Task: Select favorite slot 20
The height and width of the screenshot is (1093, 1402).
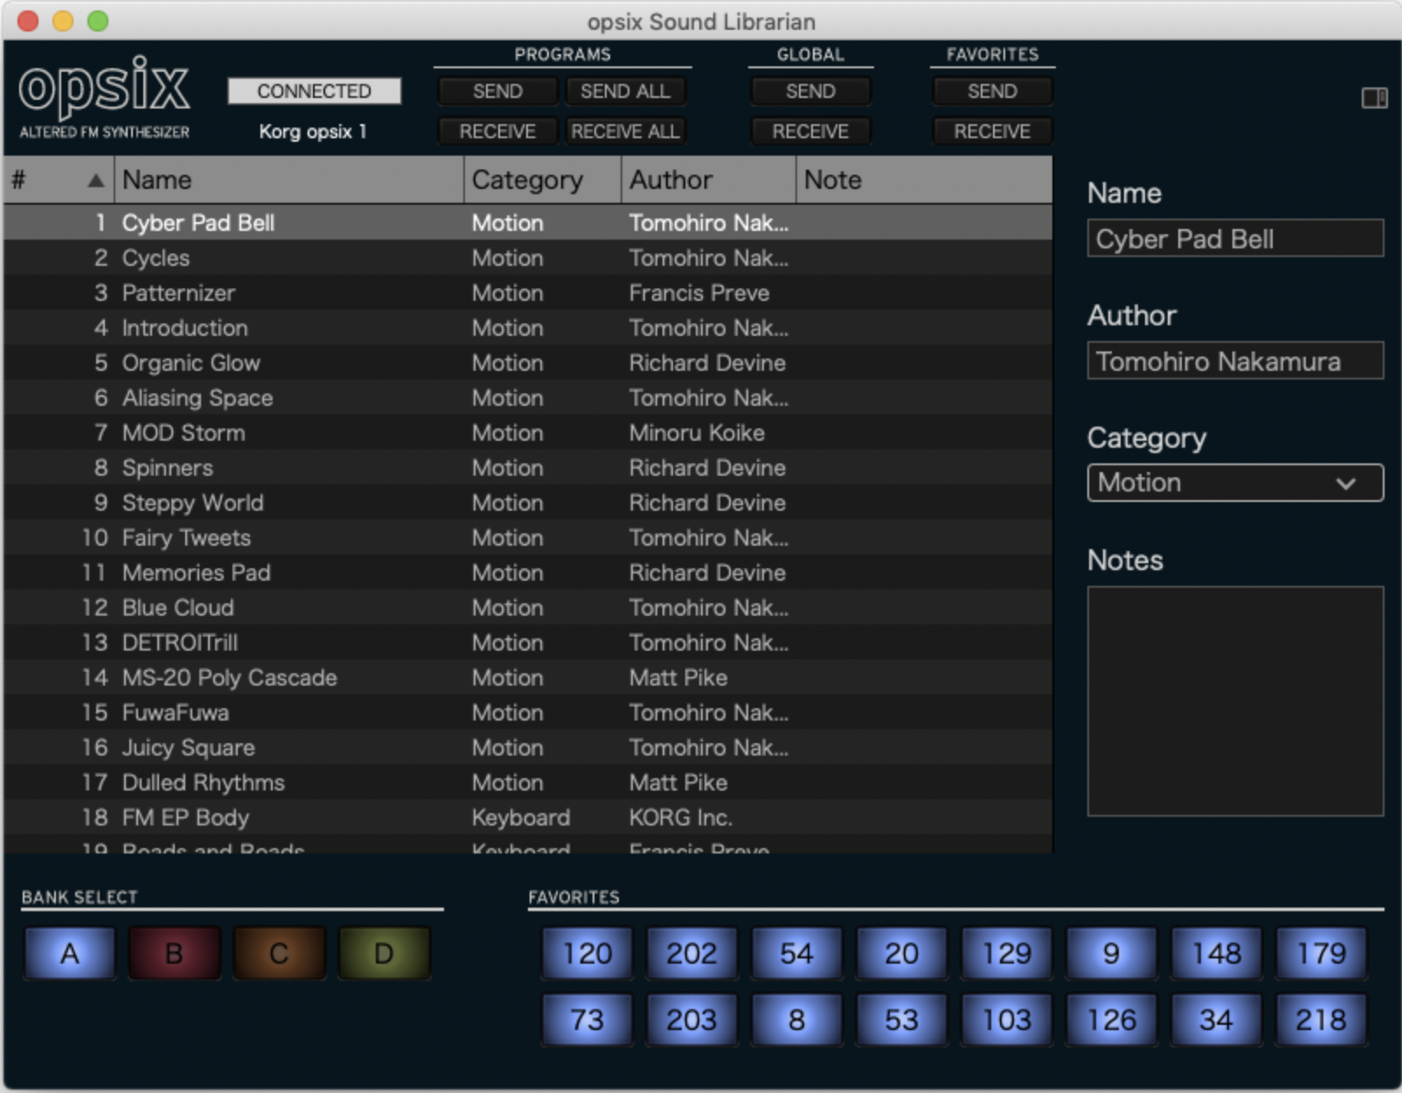Action: 901,953
